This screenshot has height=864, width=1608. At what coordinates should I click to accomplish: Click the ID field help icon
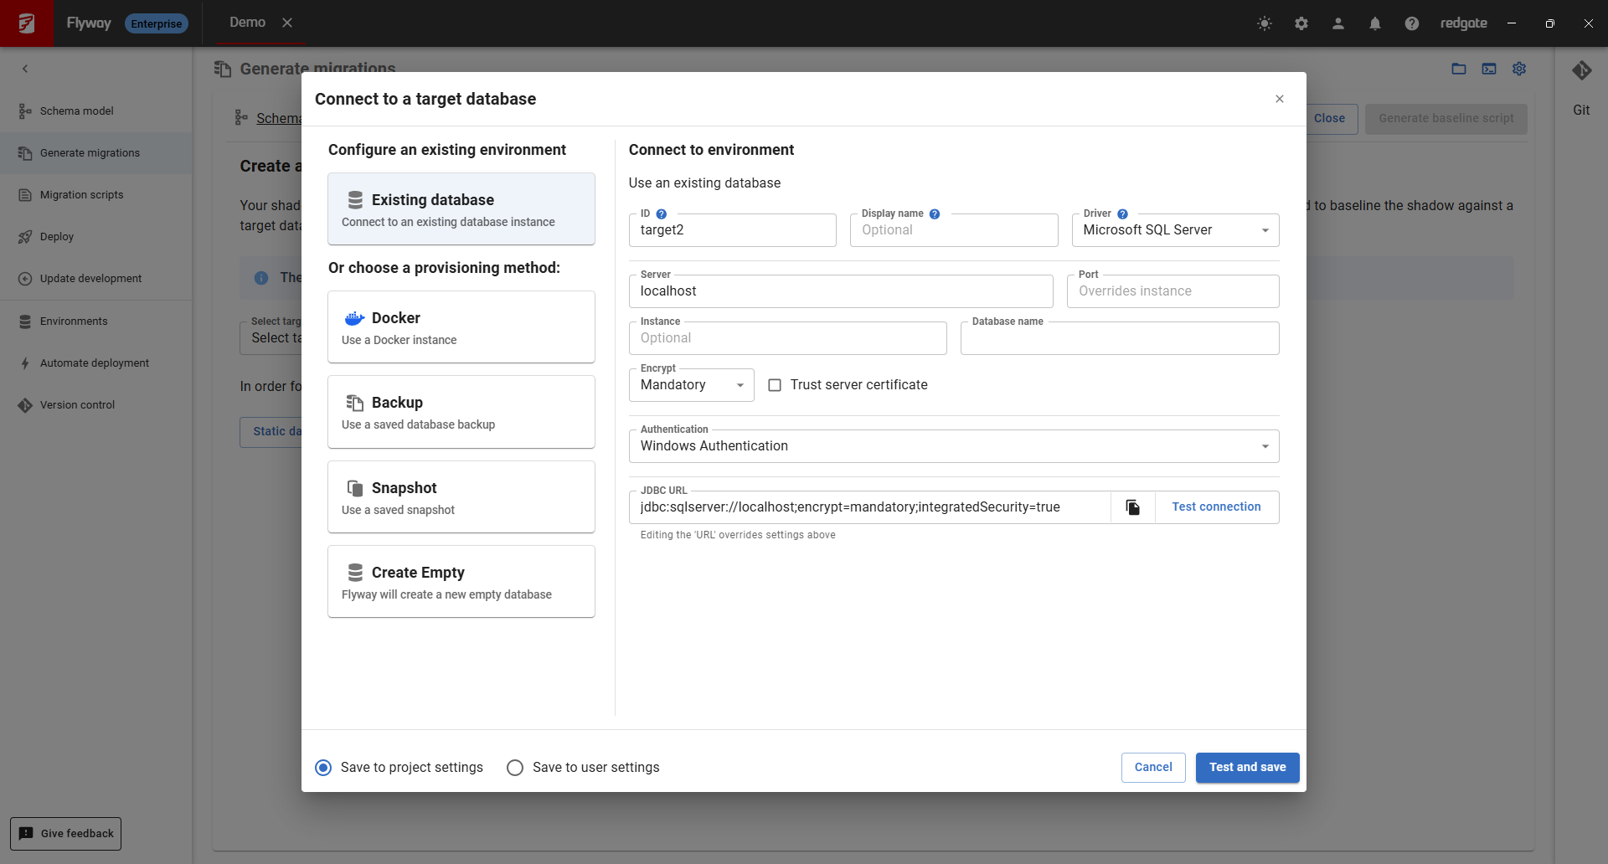662,214
